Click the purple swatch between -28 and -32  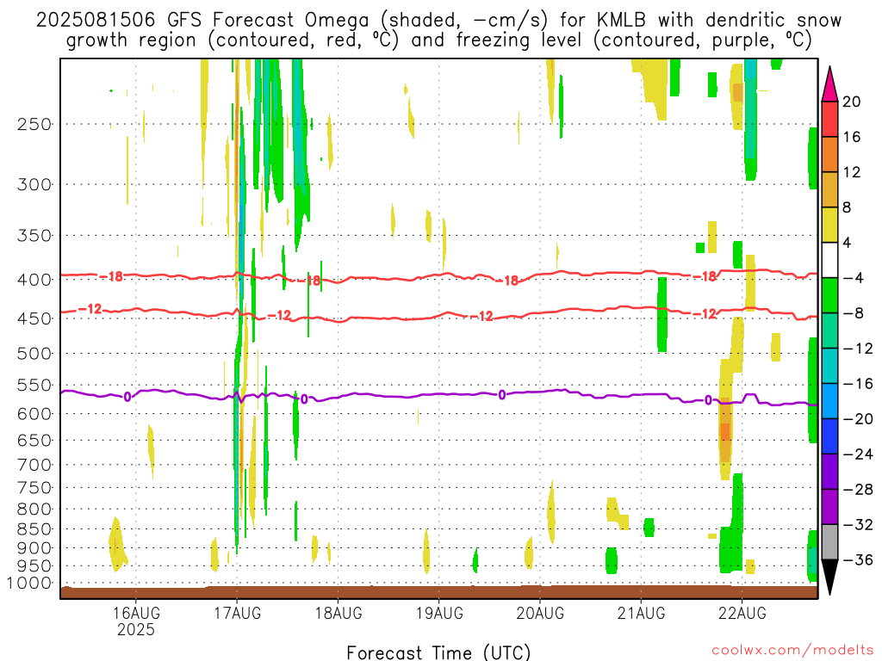829,506
